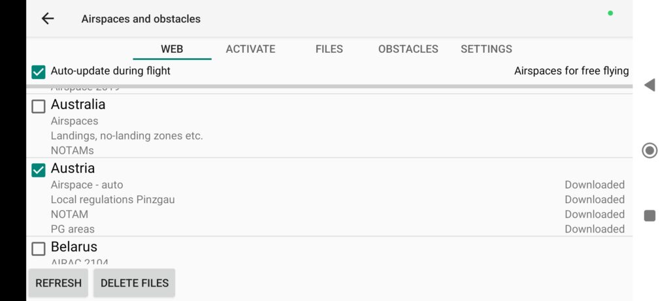Switch to the OBSTACLES tab
669x301 pixels.
[x=408, y=49]
